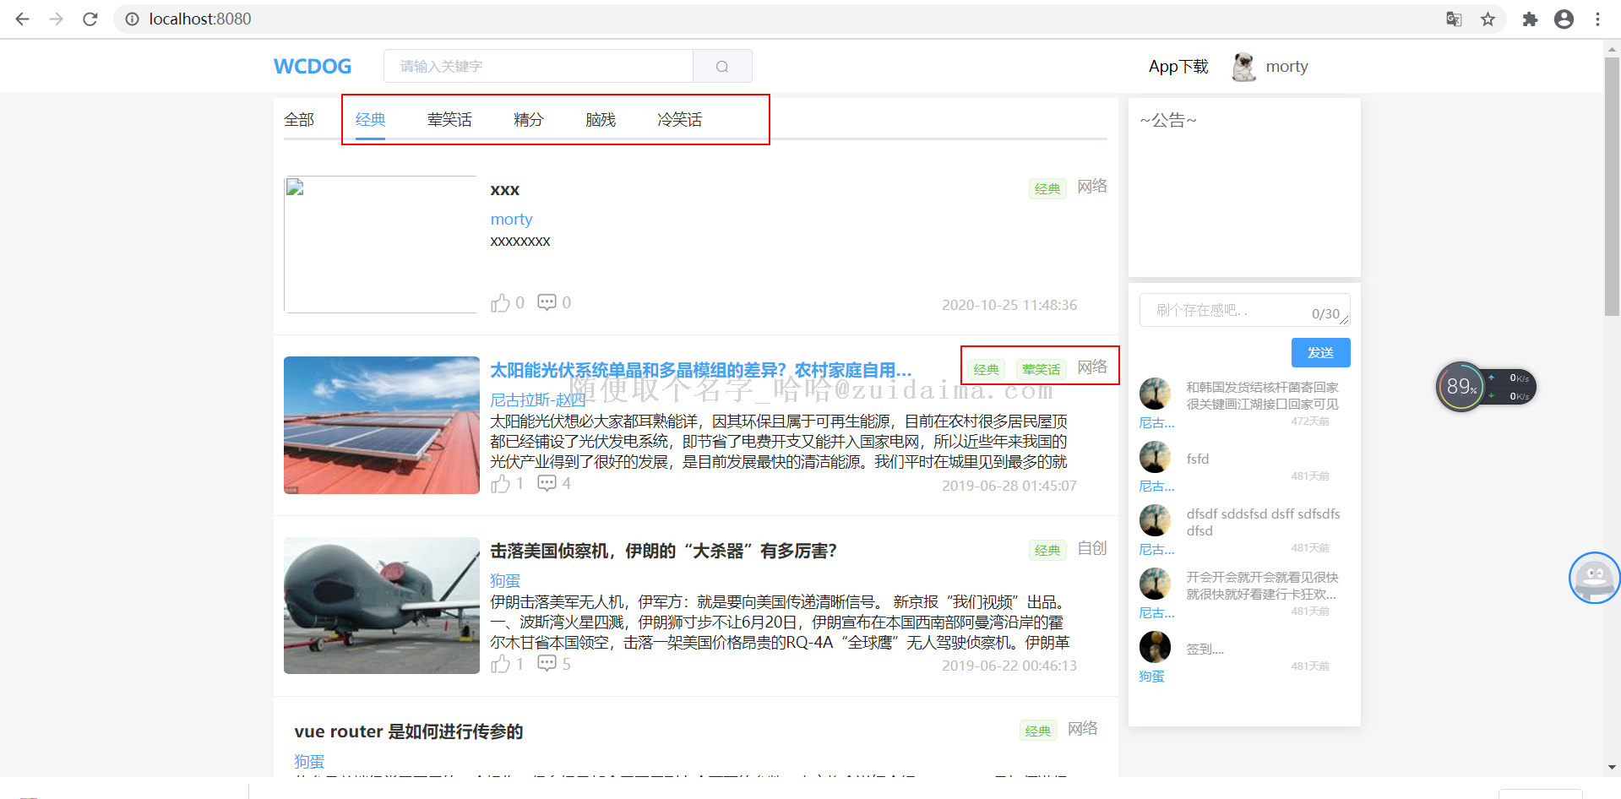The image size is (1621, 799).
Task: Open the Chrome three-dot menu
Action: coord(1597,19)
